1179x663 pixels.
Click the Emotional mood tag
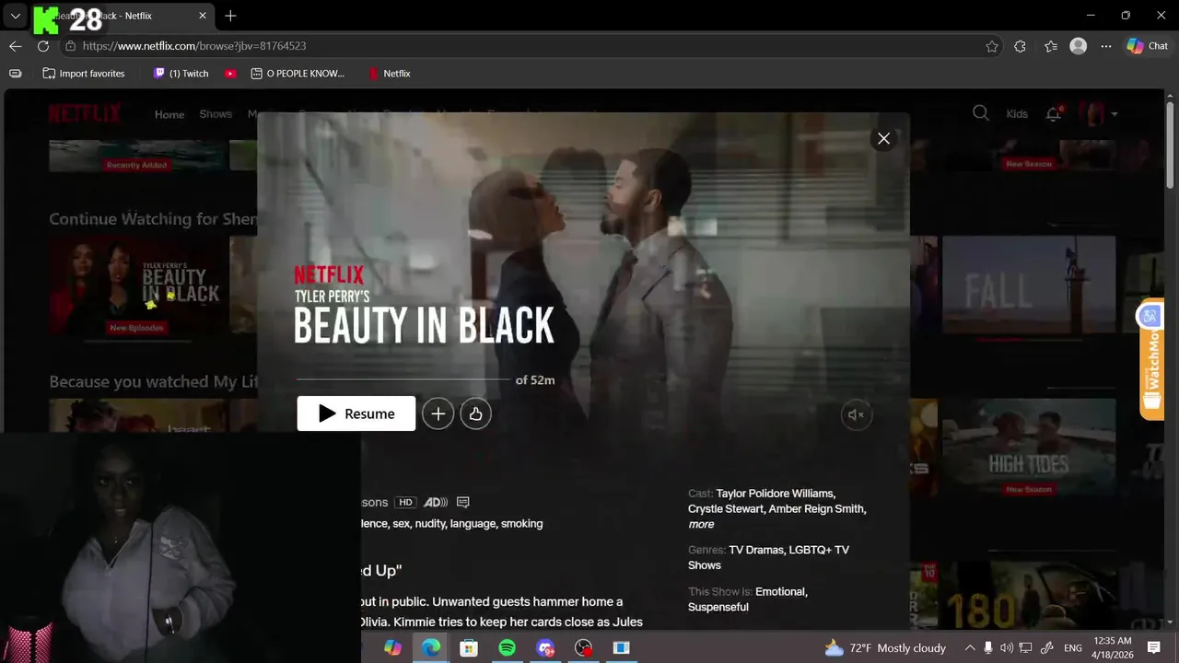(781, 591)
